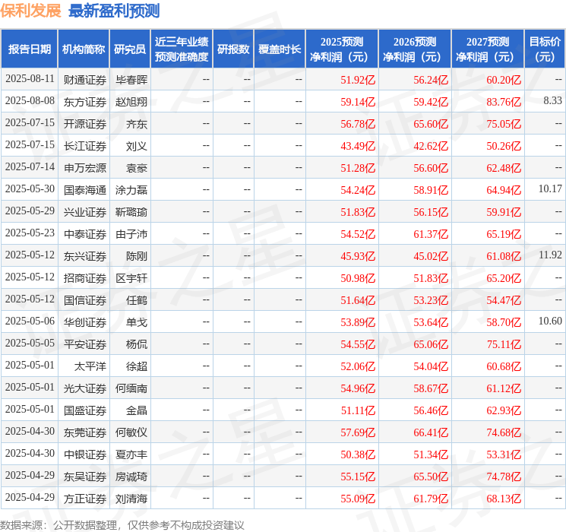566x532 pixels.
Task: Click the 数据来源 footnote text
Action: click(x=122, y=524)
